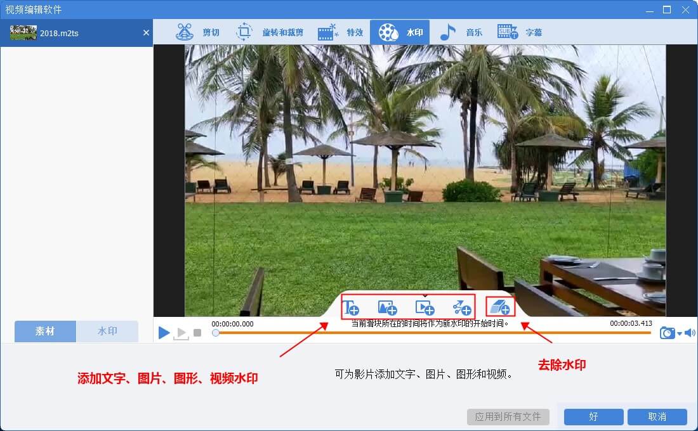Mute audio with the speaker icon
The width and height of the screenshot is (698, 431).
click(x=690, y=333)
